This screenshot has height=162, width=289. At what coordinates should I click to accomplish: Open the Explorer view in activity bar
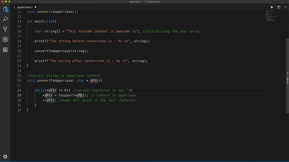5,9
